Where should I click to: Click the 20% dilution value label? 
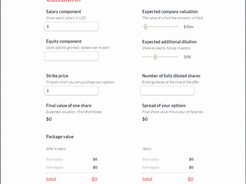(187, 57)
